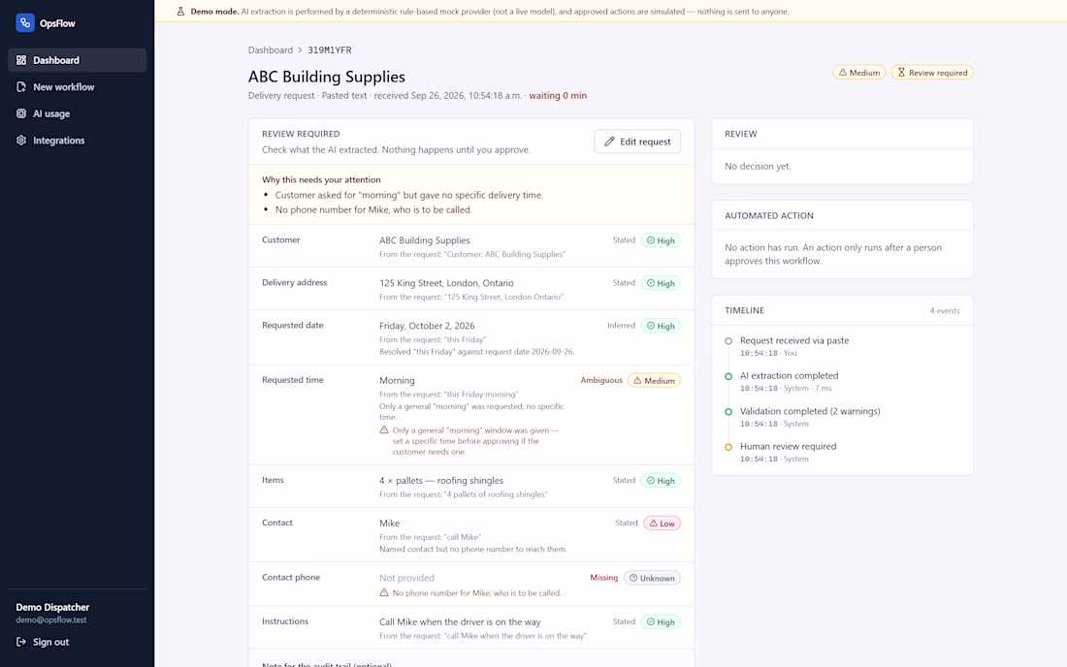The height and width of the screenshot is (667, 1067).
Task: Click the check icon in Customer High badge
Action: tap(651, 240)
